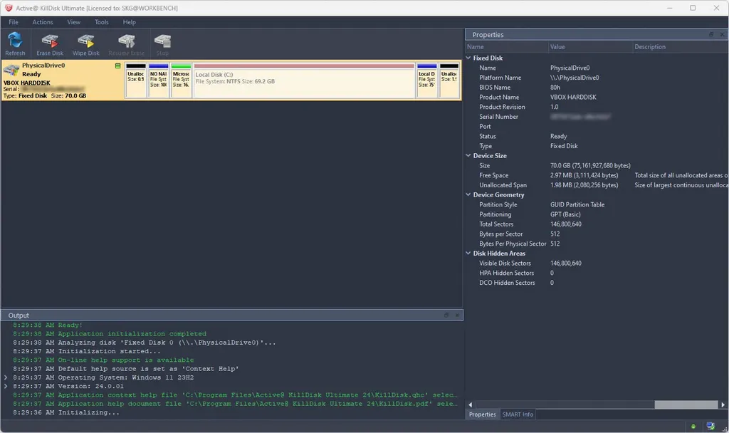729x433 pixels.
Task: Expand the Operating System log entry
Action: tap(6, 377)
